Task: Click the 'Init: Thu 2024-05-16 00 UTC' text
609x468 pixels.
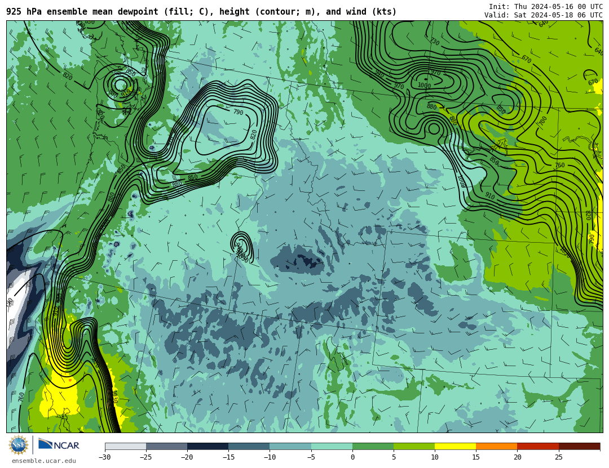Action: [x=546, y=7]
